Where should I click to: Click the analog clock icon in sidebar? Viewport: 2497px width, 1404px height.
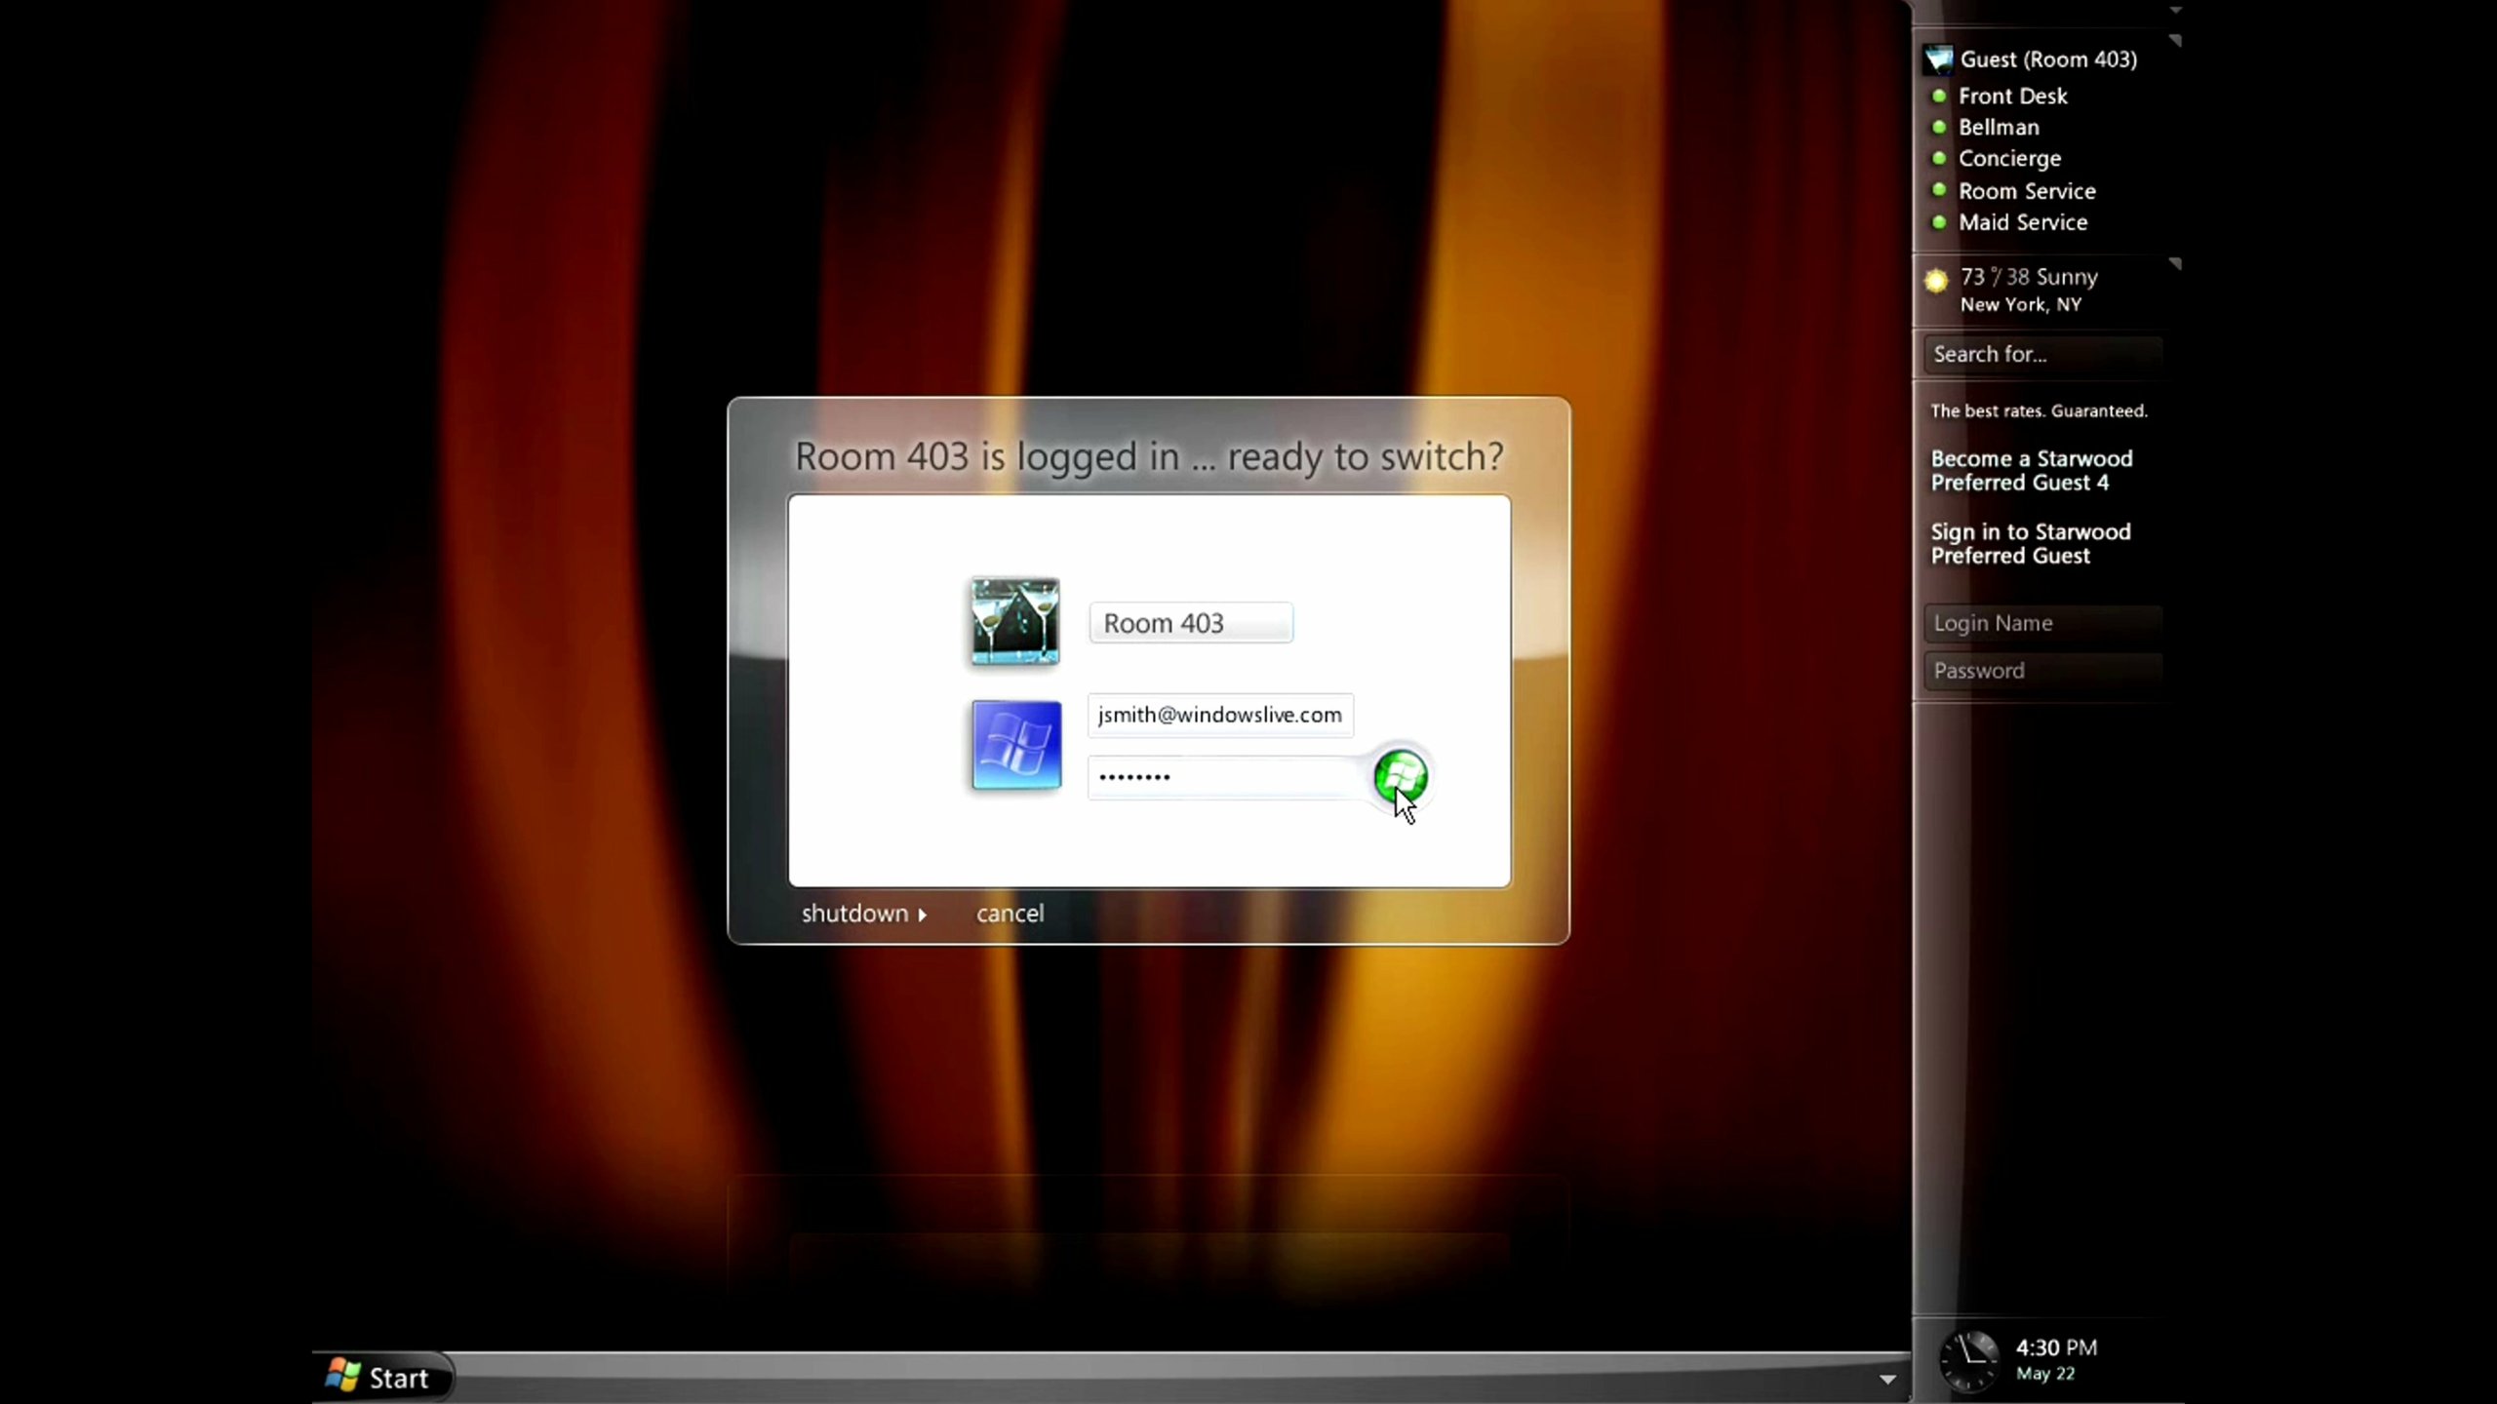point(1969,1359)
